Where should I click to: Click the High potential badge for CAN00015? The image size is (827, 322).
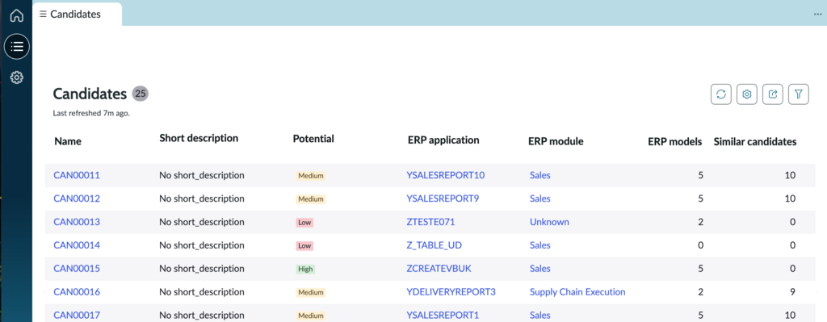[x=305, y=269]
